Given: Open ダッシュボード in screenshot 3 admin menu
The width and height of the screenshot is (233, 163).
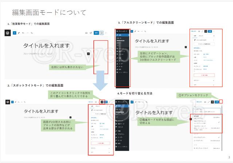Looking at the screenshot, I should (122, 31).
